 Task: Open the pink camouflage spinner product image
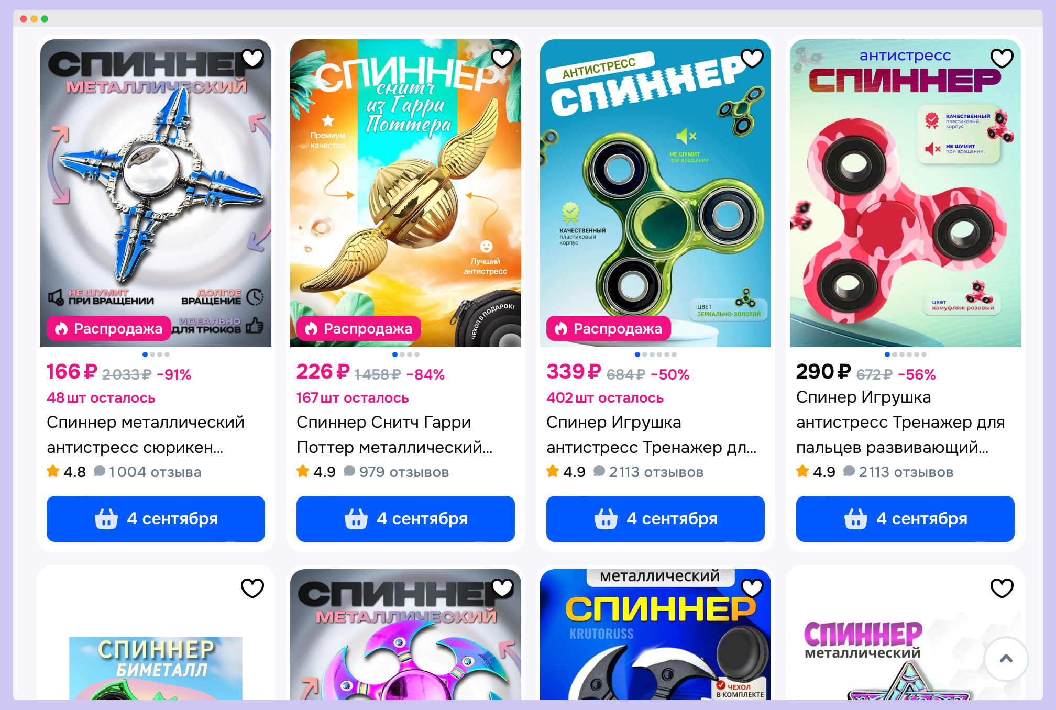pos(905,193)
